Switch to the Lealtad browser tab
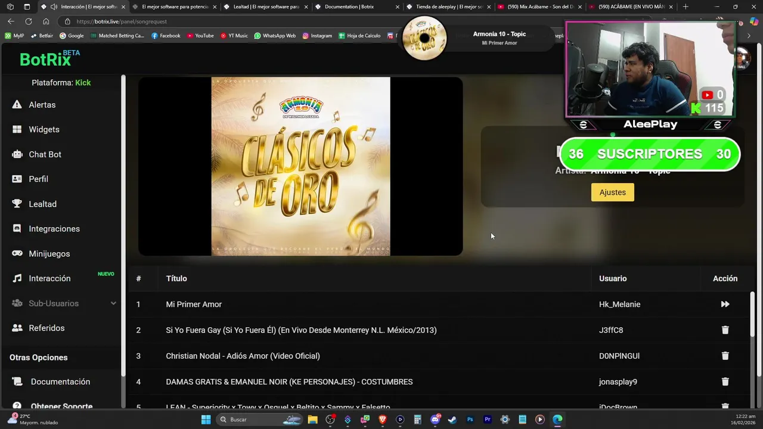The width and height of the screenshot is (763, 429). pyautogui.click(x=265, y=7)
